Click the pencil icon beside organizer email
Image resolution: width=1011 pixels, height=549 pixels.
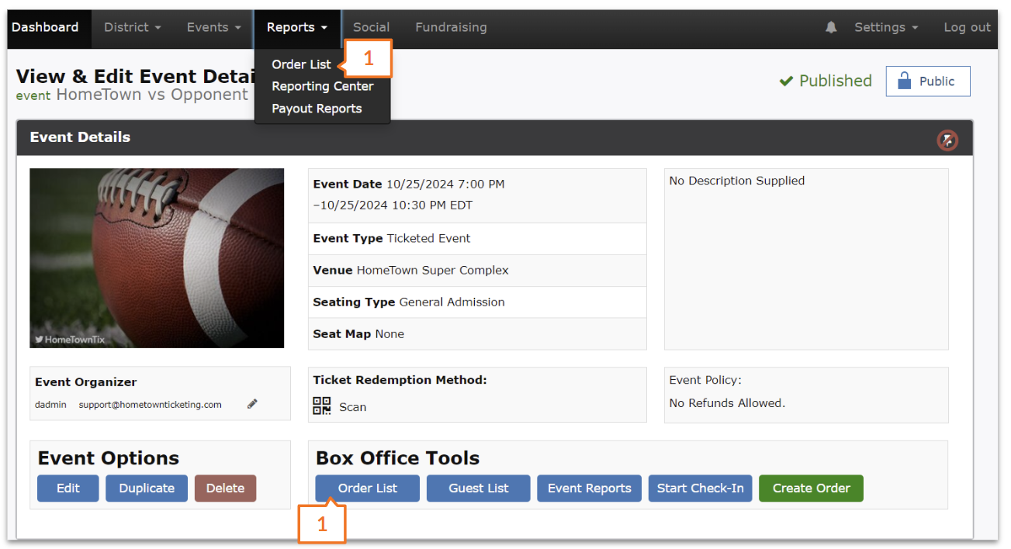tap(252, 404)
